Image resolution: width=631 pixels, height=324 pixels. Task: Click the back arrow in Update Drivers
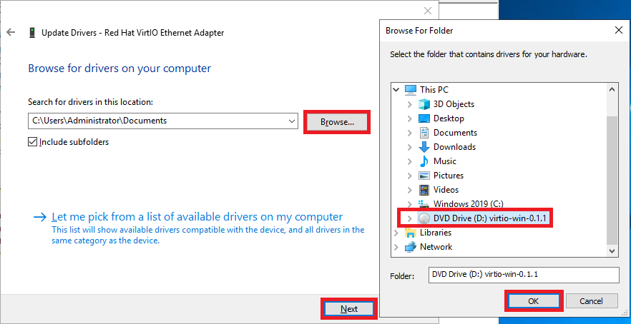click(x=11, y=33)
